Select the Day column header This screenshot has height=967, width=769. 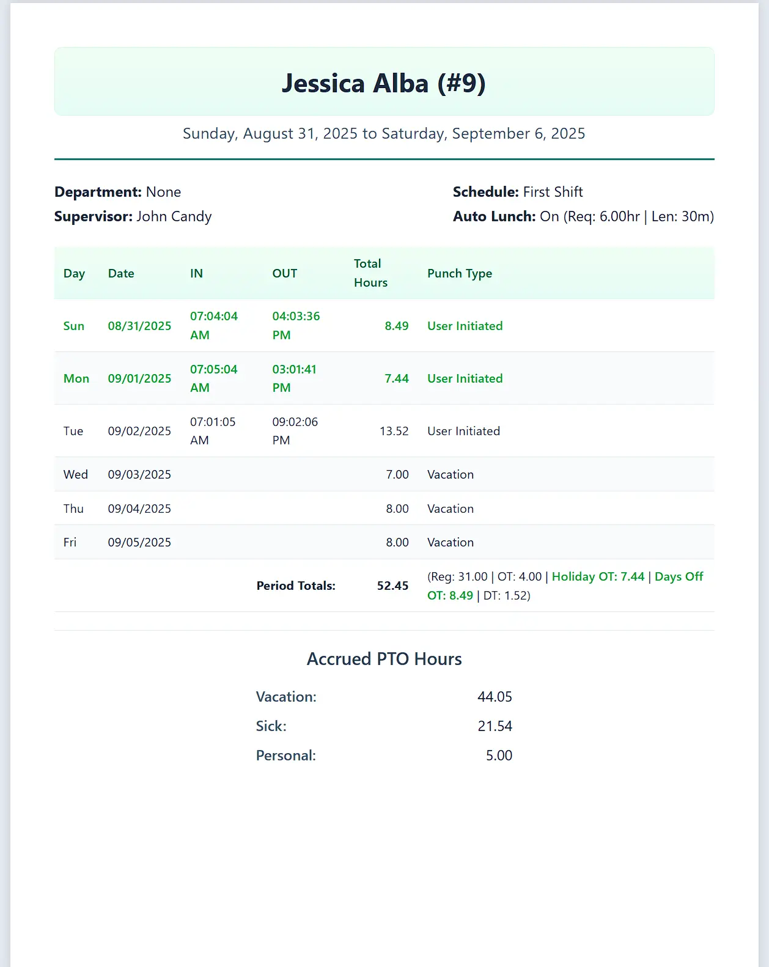[x=74, y=273]
